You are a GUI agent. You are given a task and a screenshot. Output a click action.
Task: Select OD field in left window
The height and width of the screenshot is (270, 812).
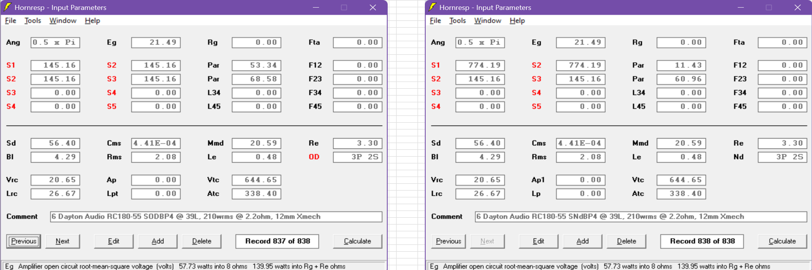click(357, 157)
